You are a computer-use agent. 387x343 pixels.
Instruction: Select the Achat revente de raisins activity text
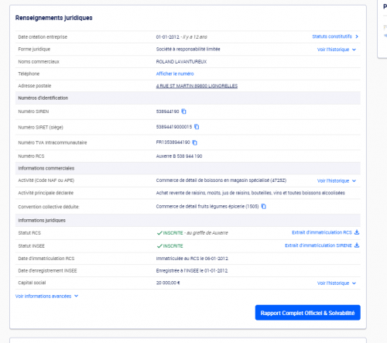pyautogui.click(x=250, y=193)
